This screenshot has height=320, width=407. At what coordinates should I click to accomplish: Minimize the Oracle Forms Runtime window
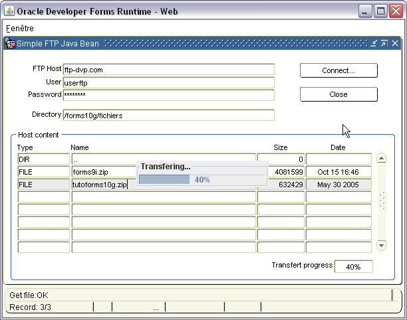(x=364, y=11)
